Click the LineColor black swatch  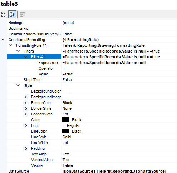(x=65, y=131)
